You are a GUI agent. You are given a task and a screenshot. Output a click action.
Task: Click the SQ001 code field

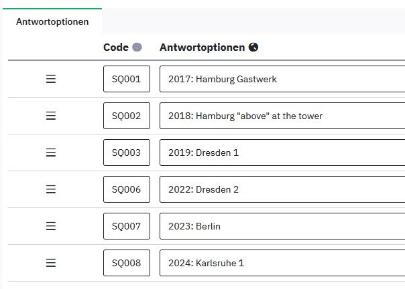[127, 79]
